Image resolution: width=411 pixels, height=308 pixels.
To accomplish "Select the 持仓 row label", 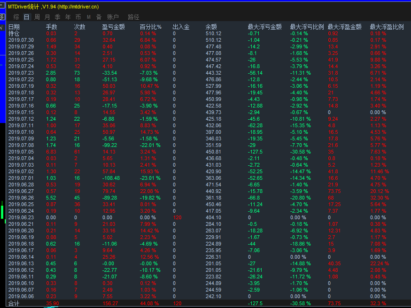I will pyautogui.click(x=14, y=33).
